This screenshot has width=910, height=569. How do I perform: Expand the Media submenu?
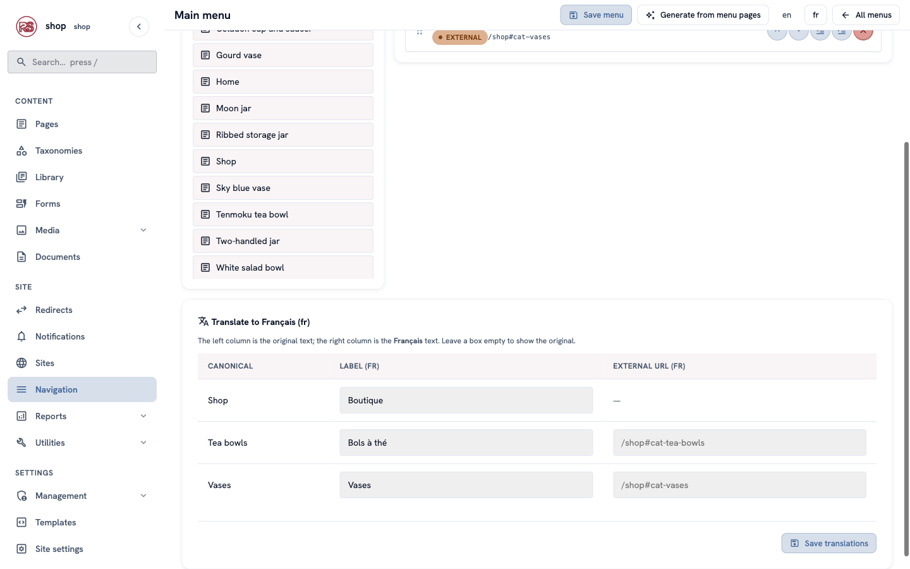[143, 230]
